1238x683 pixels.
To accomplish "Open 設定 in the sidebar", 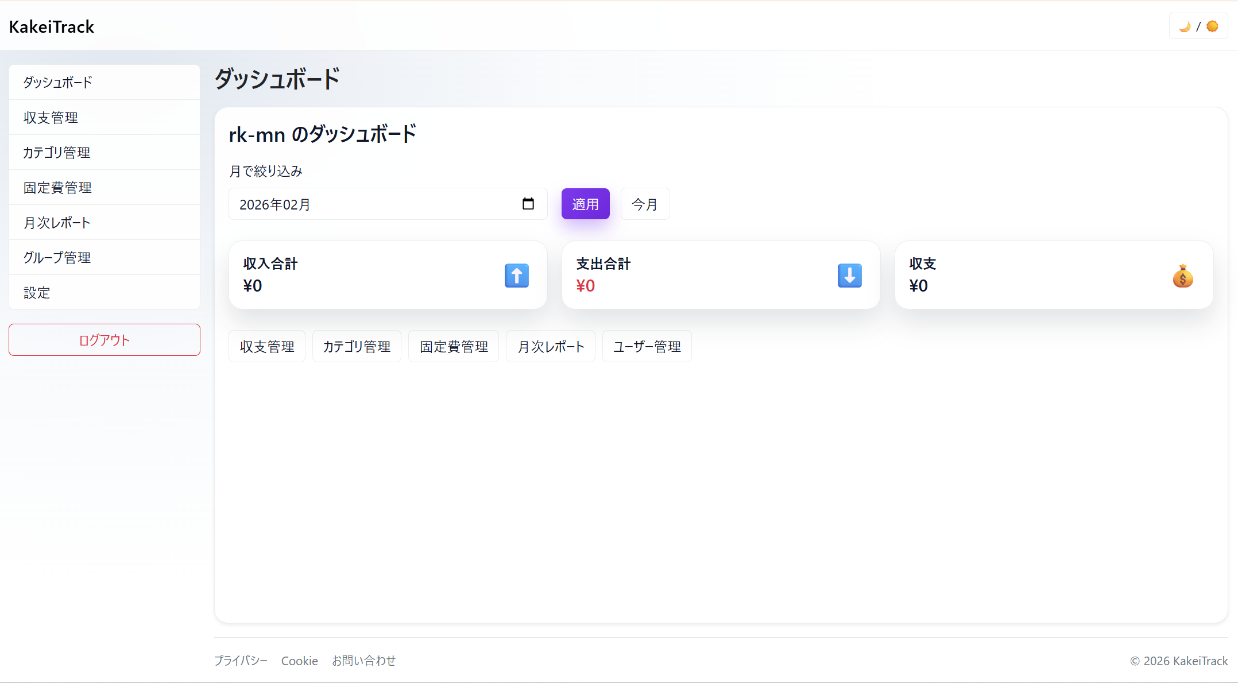I will (x=105, y=293).
